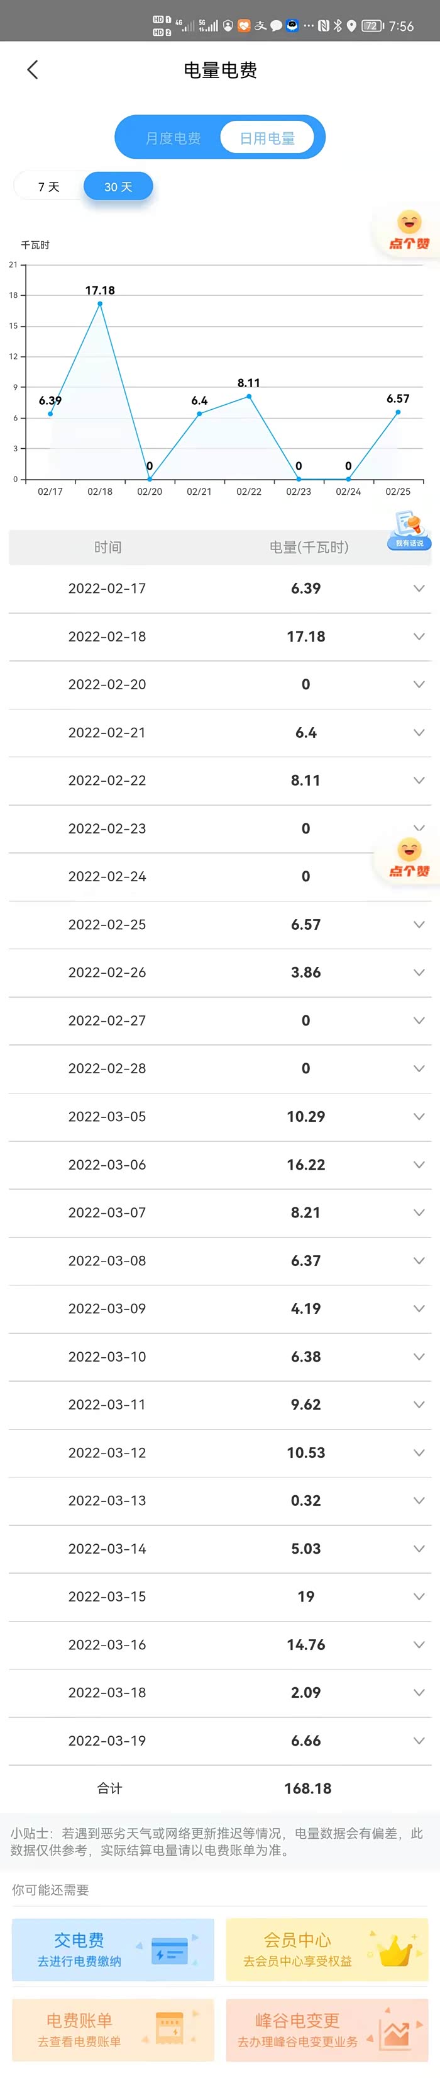Select the 日用电量 tab
440x2078 pixels.
coord(268,138)
